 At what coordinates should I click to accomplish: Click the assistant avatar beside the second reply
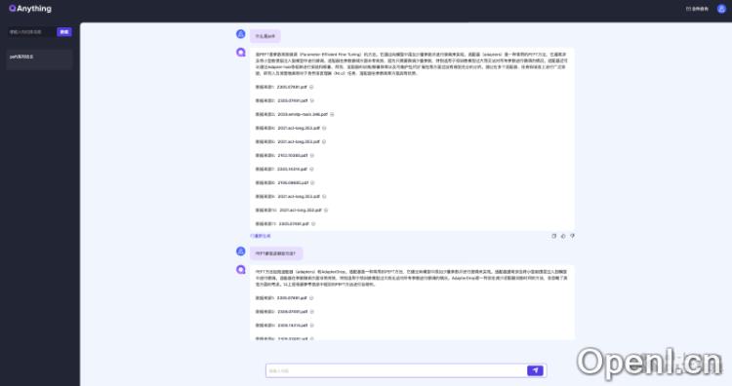[x=241, y=269]
